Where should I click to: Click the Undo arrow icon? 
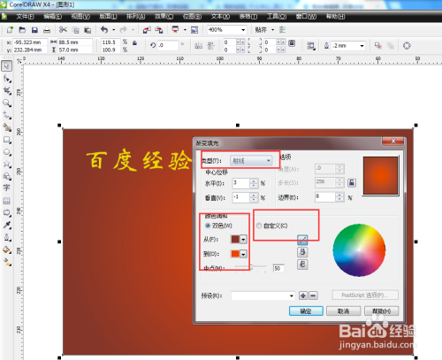tap(104, 29)
